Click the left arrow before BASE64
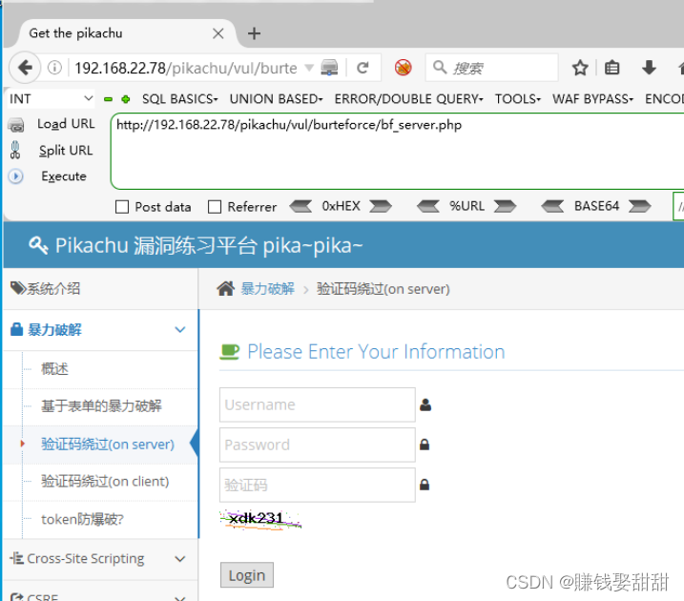 [552, 206]
